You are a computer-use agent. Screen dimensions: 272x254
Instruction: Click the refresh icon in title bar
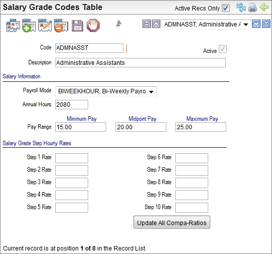pyautogui.click(x=241, y=7)
